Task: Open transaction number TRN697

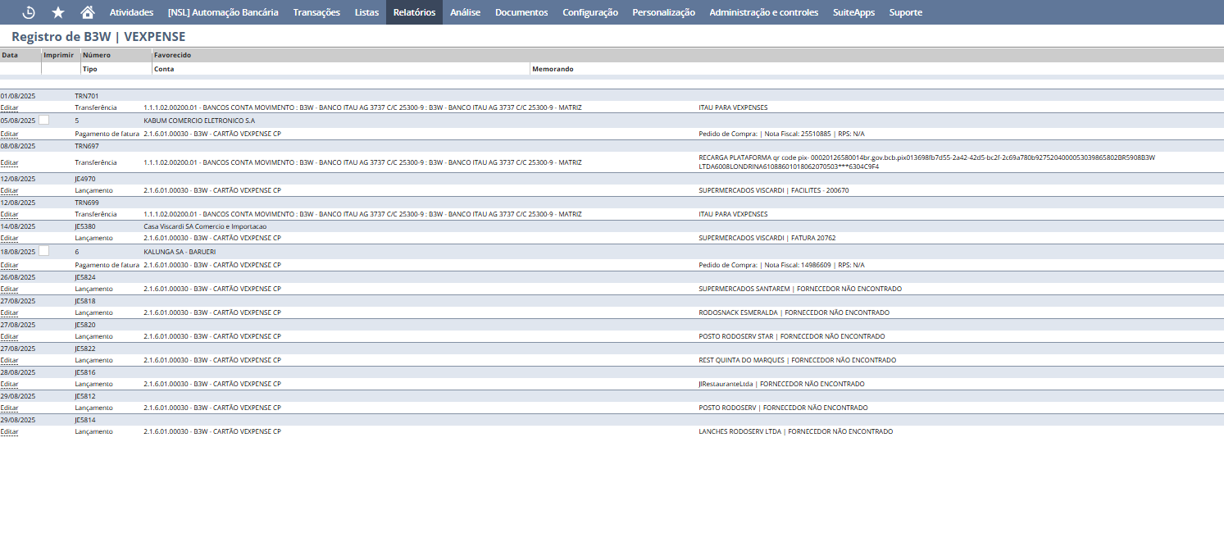Action: click(86, 146)
